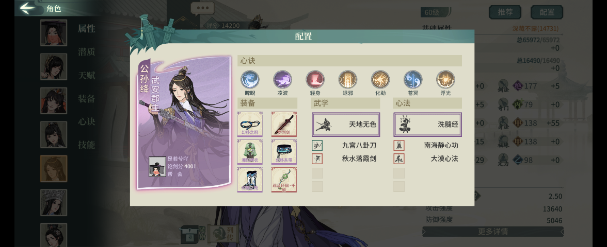Select the first character portrait thumbnail
This screenshot has height=247, width=607.
coord(54,33)
